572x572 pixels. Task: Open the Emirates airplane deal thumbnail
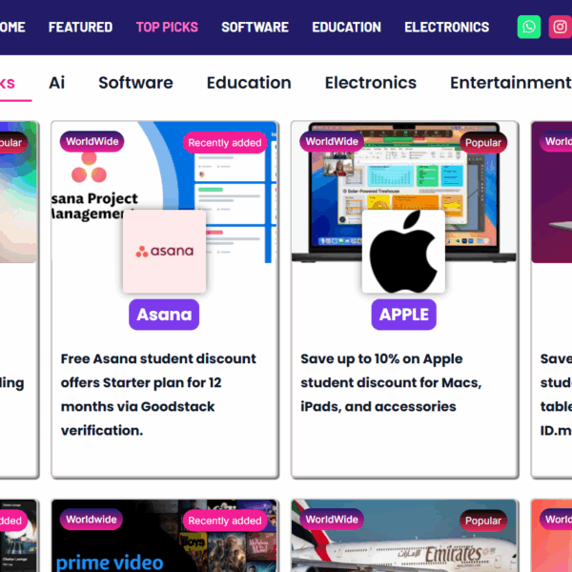tap(404, 536)
